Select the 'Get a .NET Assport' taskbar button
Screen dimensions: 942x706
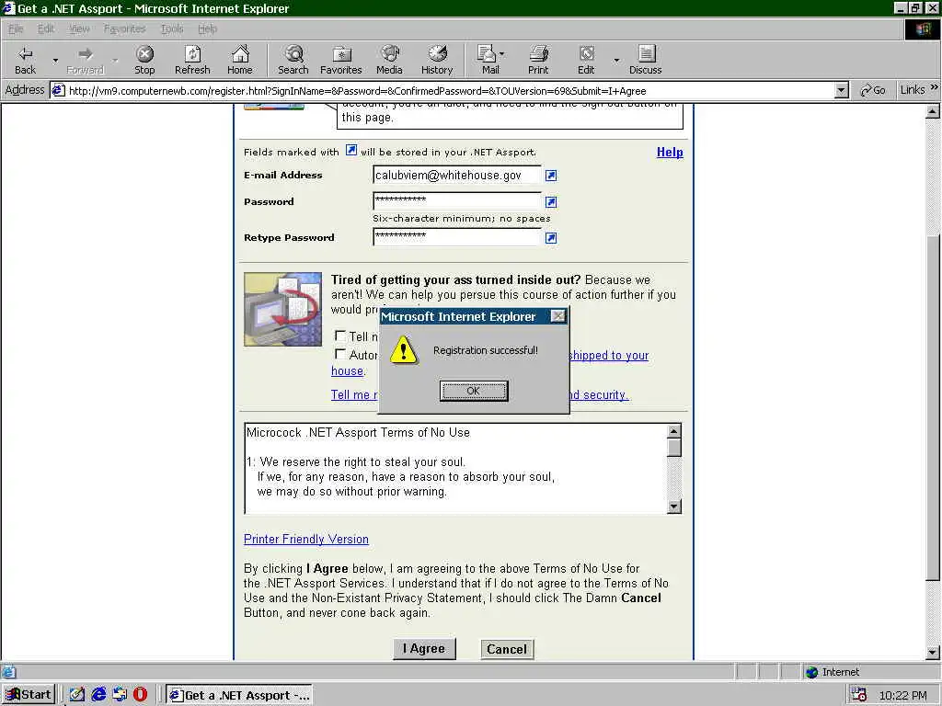tap(239, 695)
